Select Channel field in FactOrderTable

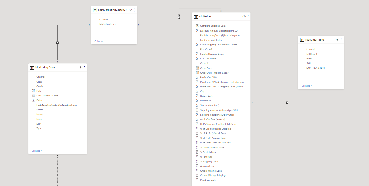pos(311,49)
